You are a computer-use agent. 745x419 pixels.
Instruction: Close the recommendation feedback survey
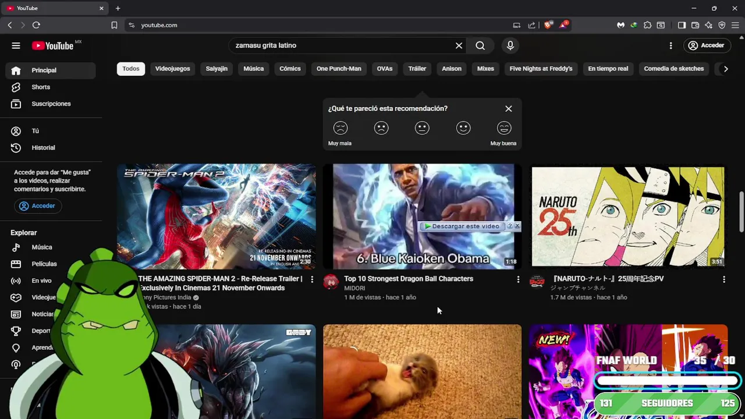pos(509,109)
